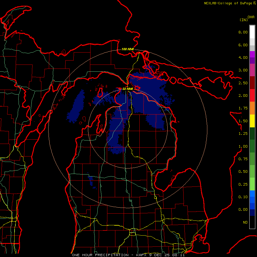Image resolution: width=257 pixels, height=257 pixels.
Task: Click the 3.00 scale value label
Action: pyautogui.click(x=243, y=70)
